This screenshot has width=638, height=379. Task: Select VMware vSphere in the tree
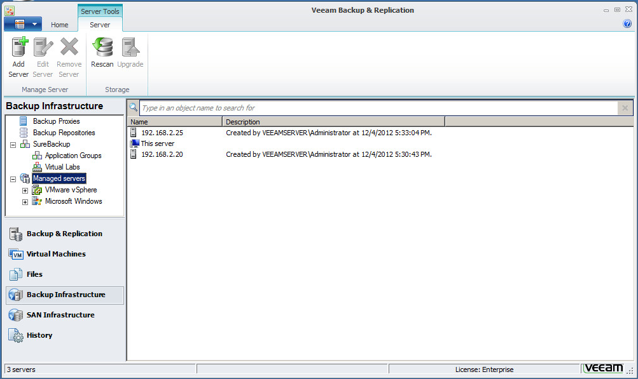(71, 190)
